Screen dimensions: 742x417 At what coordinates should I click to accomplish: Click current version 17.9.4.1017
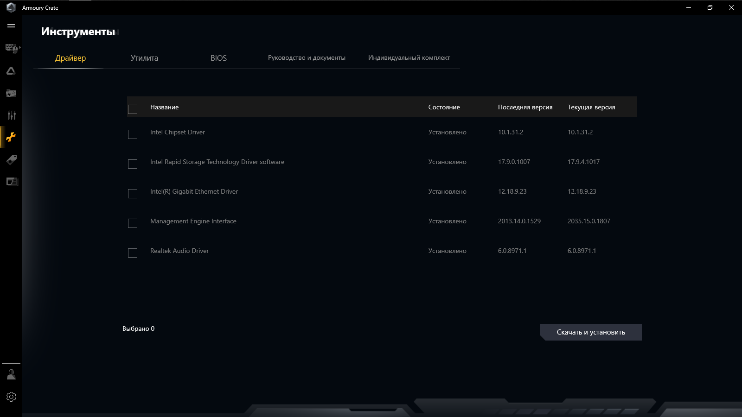coord(583,162)
